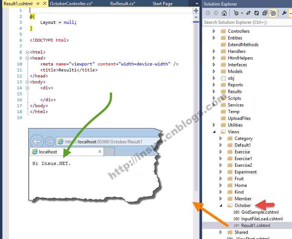
Task: Switch to the OctoberController.cs tab
Action: click(72, 4)
